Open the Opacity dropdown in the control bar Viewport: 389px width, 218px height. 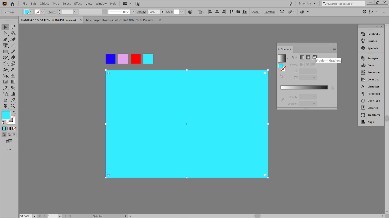pyautogui.click(x=163, y=12)
